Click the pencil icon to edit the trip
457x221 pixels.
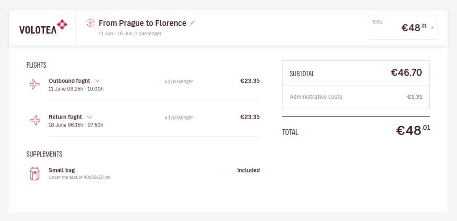[192, 23]
